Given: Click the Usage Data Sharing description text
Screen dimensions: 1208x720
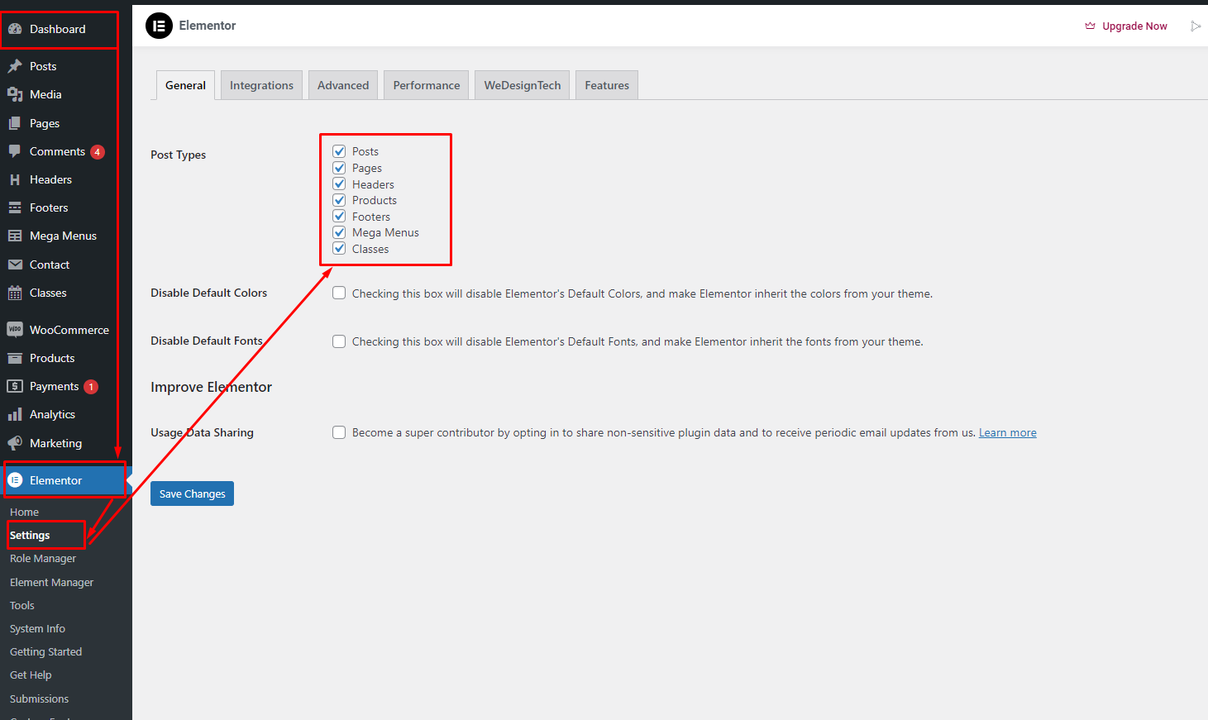Looking at the screenshot, I should [x=664, y=432].
